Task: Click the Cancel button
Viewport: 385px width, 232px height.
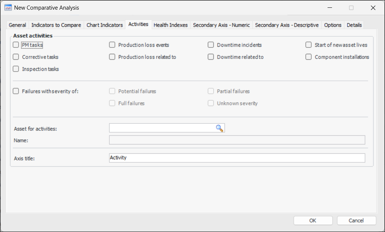Action: tap(356, 221)
